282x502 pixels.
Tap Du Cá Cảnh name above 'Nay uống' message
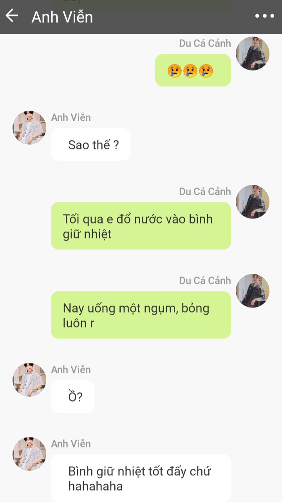(x=205, y=281)
